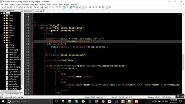This screenshot has width=185, height=104.
Task: Click the Redo arrow icon
Action: click(x=38, y=8)
